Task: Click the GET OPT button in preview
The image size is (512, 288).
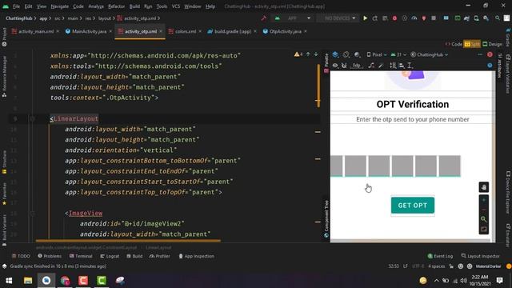Action: [413, 205]
